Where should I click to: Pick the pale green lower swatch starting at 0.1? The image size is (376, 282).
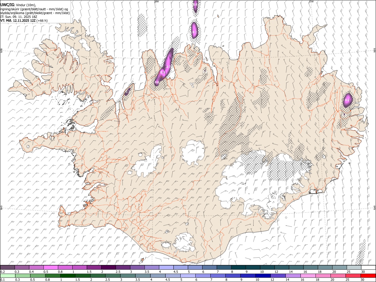point(8,276)
